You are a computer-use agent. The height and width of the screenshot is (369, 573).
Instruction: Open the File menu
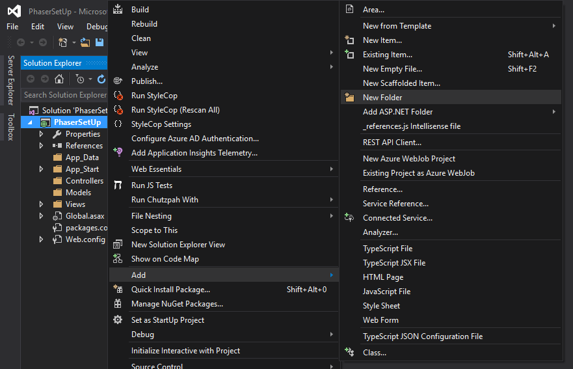click(x=12, y=26)
